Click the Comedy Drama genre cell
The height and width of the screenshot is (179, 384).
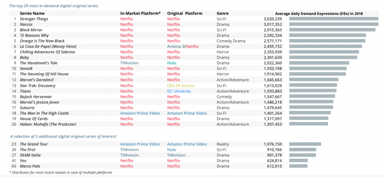coord(231,41)
